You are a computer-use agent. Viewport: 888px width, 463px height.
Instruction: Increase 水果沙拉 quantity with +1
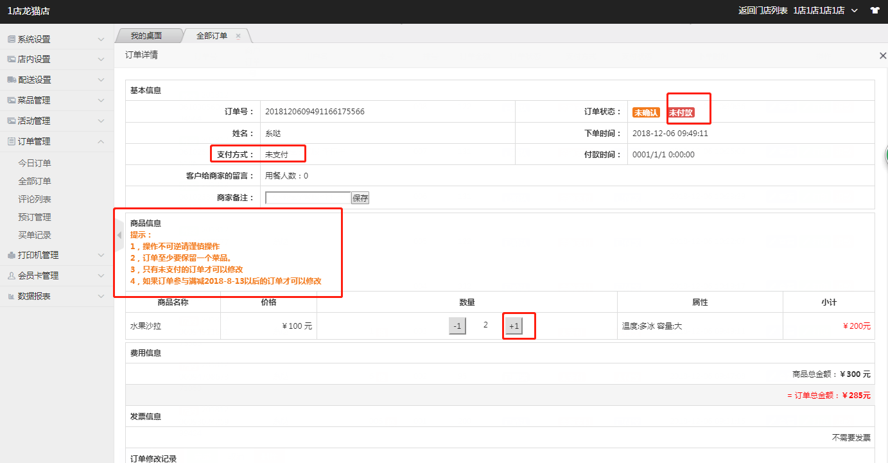(513, 326)
